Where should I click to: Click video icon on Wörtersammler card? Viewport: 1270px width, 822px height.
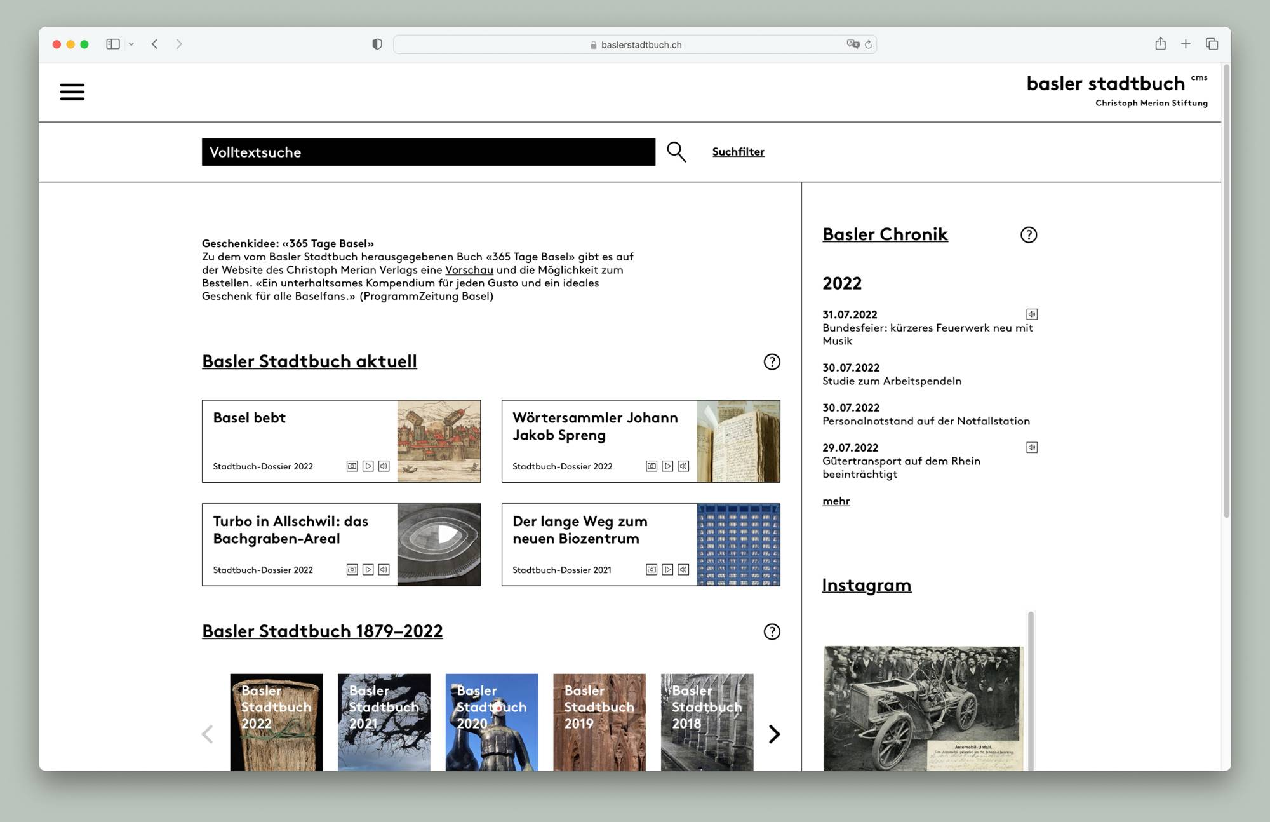coord(667,466)
